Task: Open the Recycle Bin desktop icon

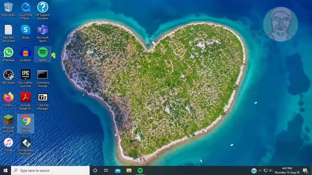Action: [8, 10]
